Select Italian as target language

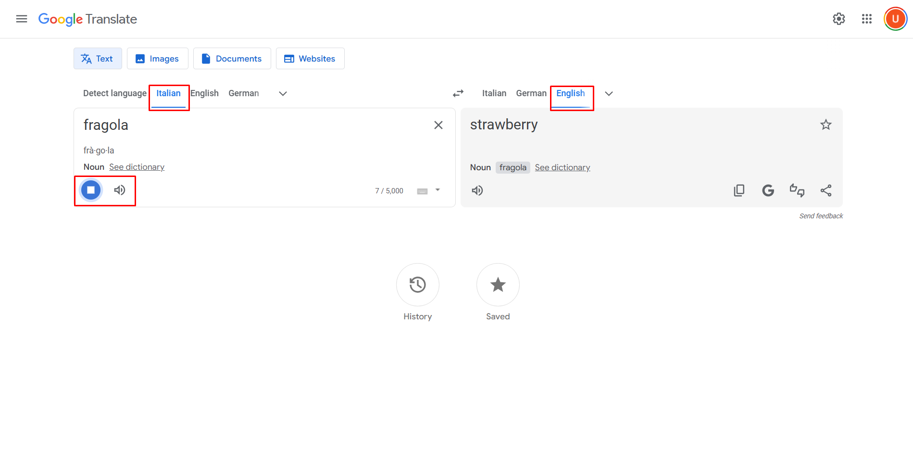click(494, 93)
